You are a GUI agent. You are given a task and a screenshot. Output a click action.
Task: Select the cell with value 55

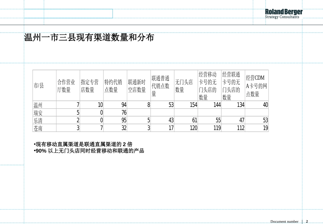pos(209,120)
